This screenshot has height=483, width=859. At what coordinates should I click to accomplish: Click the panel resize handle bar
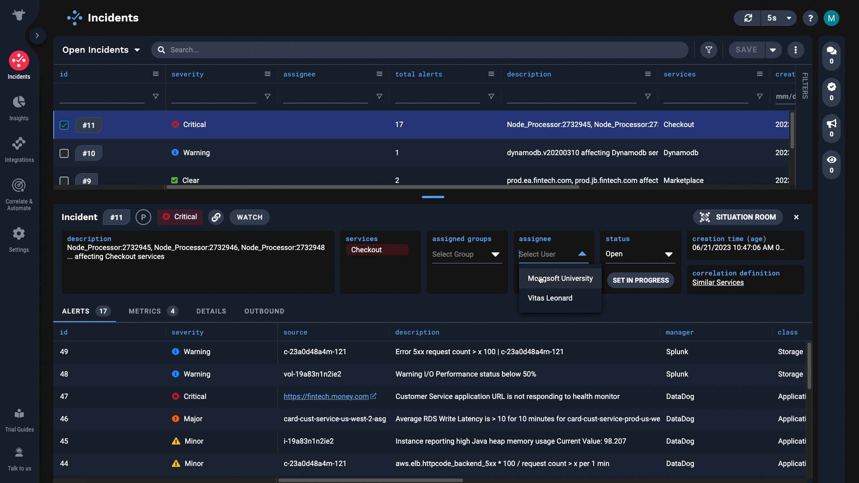coord(433,197)
